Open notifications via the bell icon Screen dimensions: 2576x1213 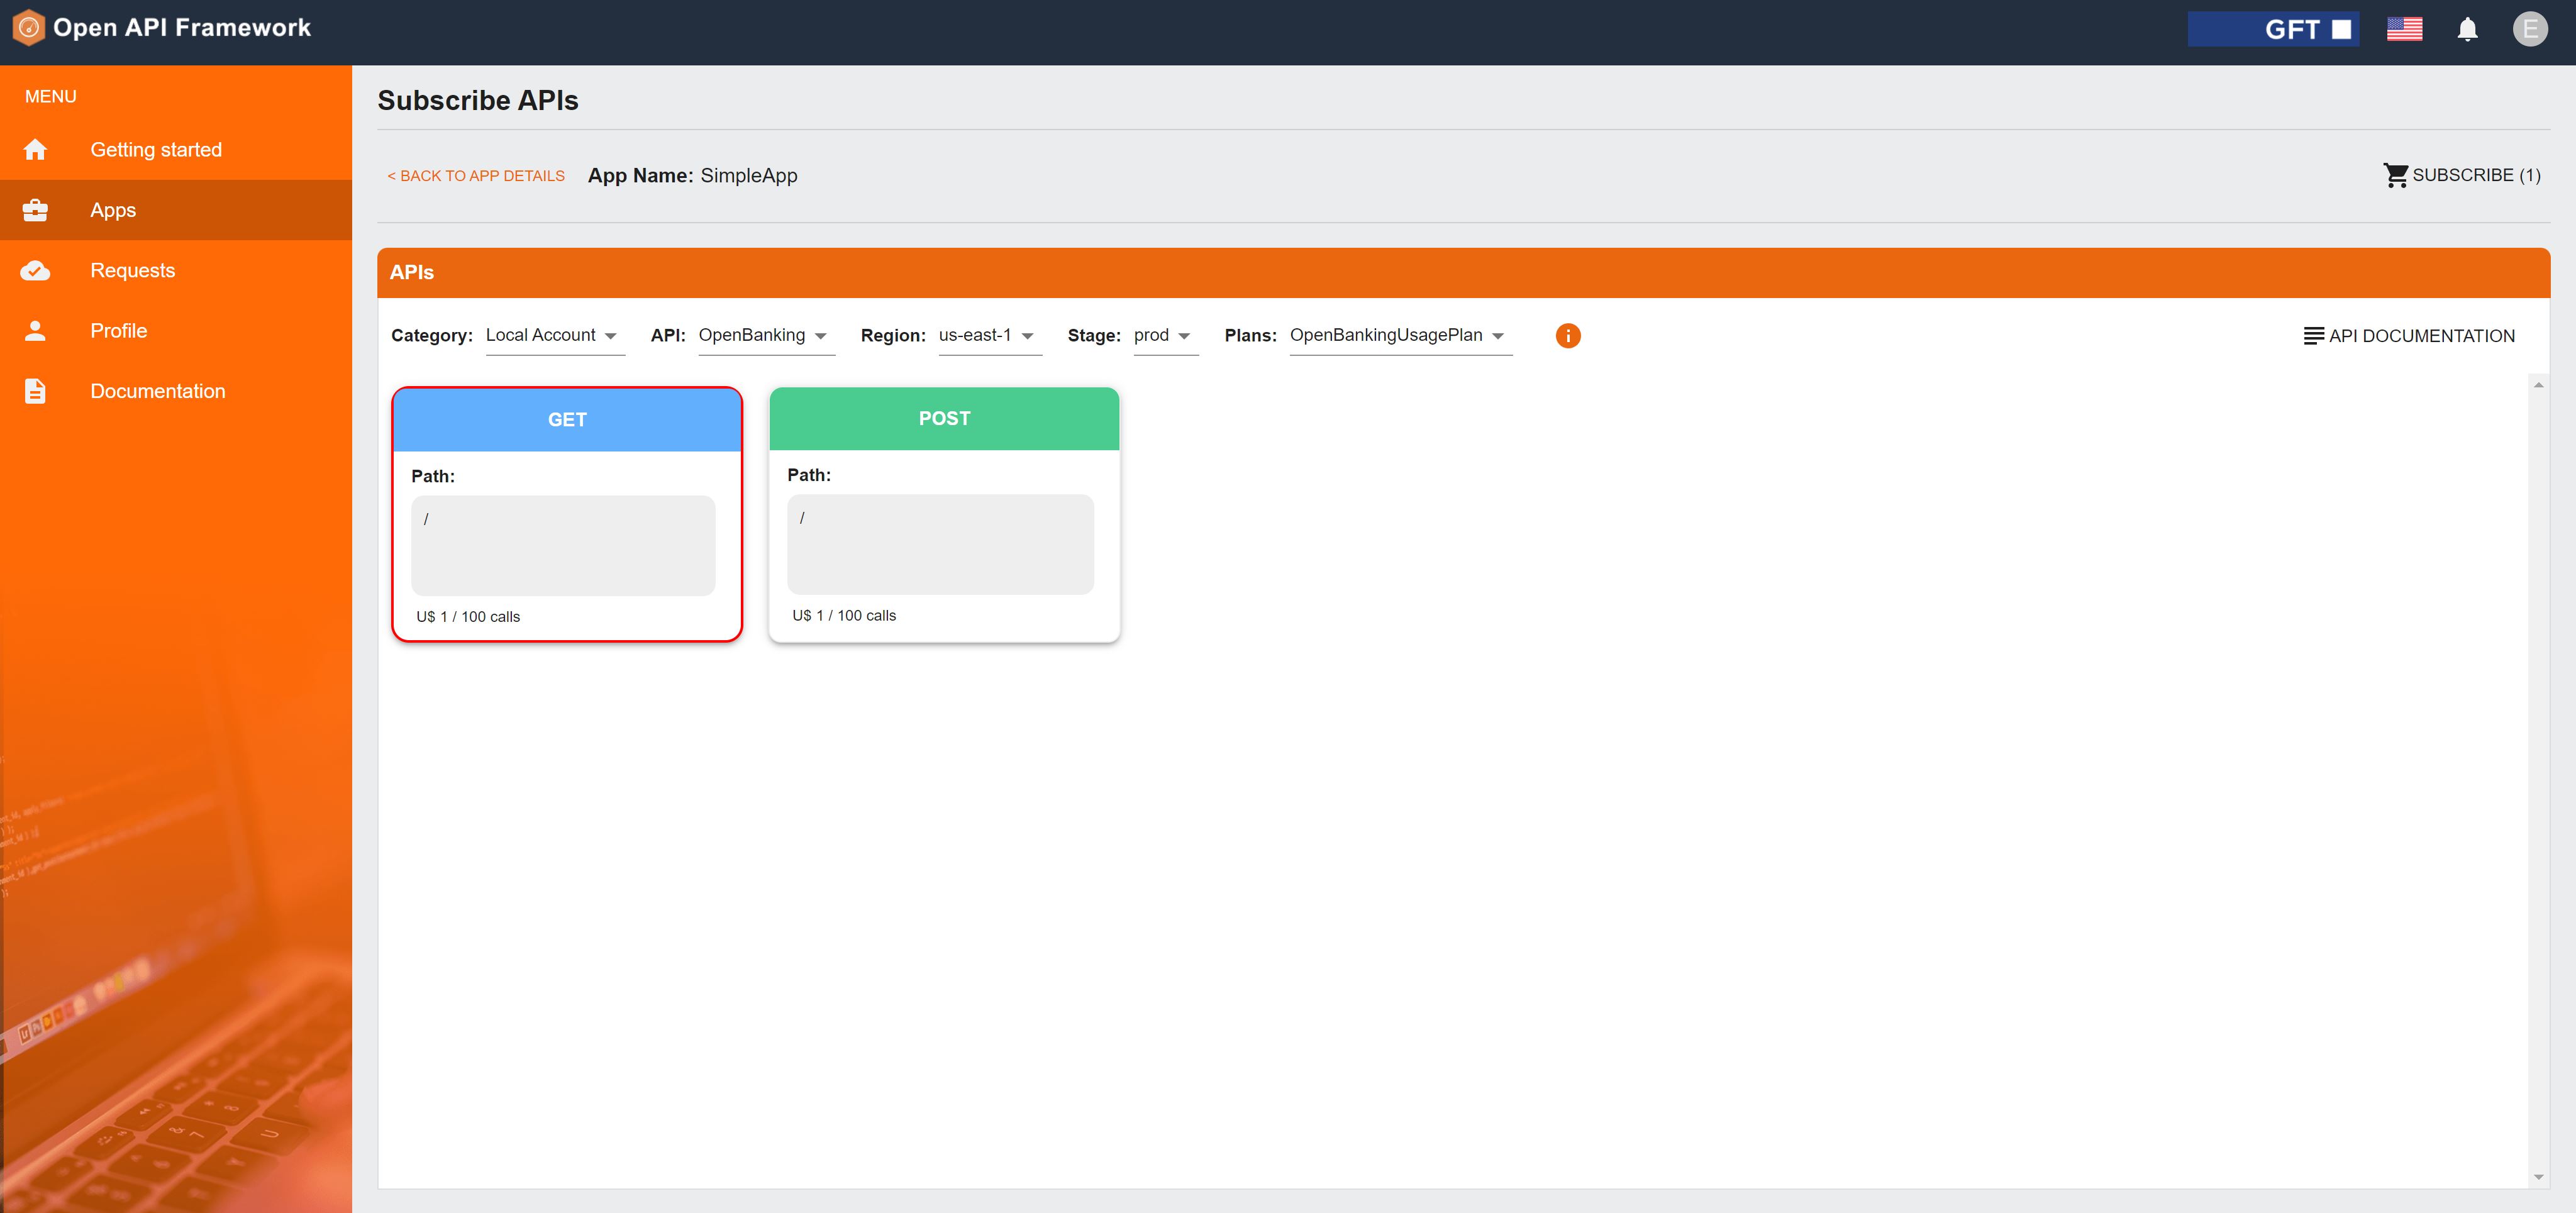[x=2467, y=29]
